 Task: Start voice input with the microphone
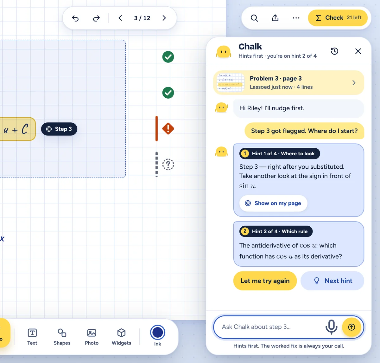point(331,327)
